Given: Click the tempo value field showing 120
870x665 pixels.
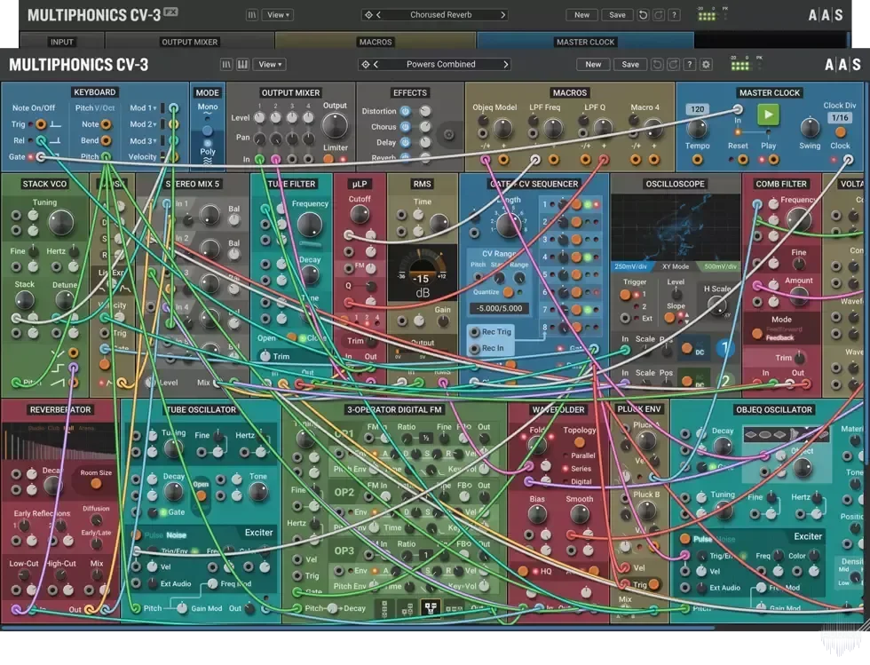Looking at the screenshot, I should (x=698, y=109).
